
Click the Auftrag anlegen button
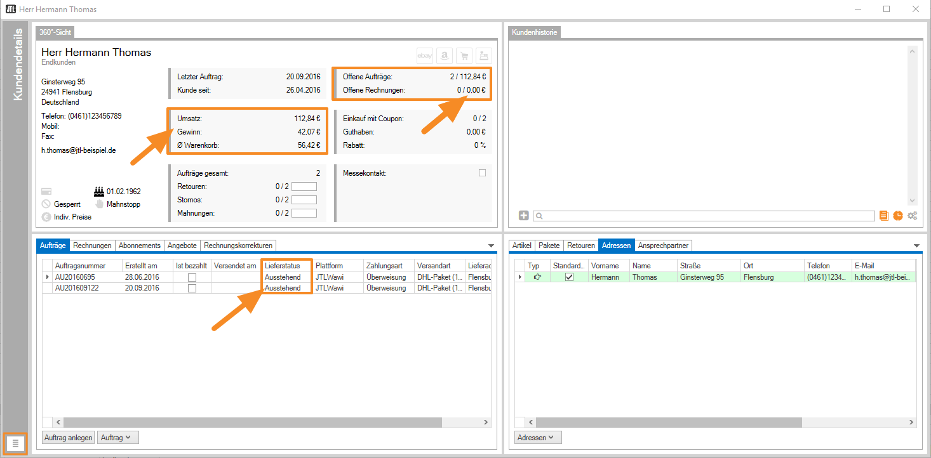tap(69, 437)
